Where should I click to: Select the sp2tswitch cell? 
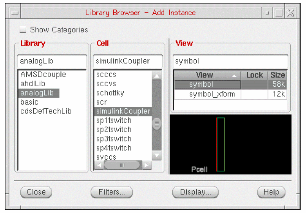click(114, 129)
